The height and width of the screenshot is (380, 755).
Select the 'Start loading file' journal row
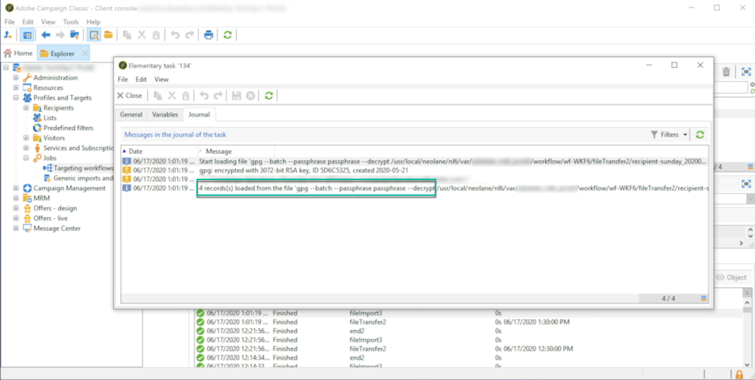[x=414, y=161]
